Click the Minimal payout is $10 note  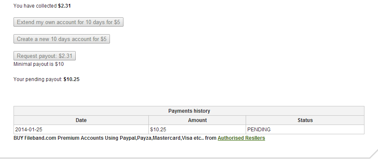(38, 64)
